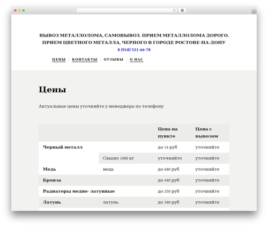Click the reload icon in address bar
268x227 pixels.
coord(174,11)
